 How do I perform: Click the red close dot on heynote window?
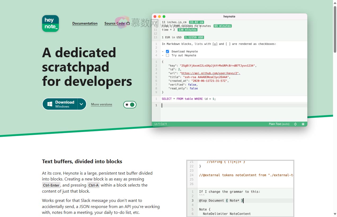point(155,16)
